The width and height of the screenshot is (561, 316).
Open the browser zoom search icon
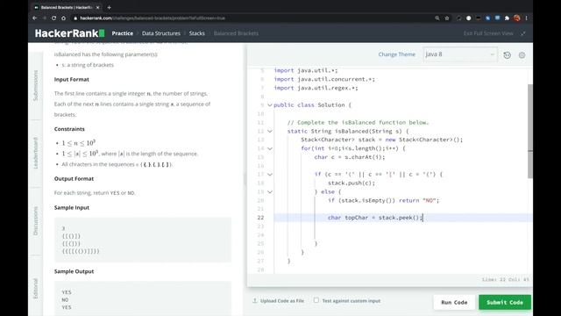pyautogui.click(x=437, y=18)
